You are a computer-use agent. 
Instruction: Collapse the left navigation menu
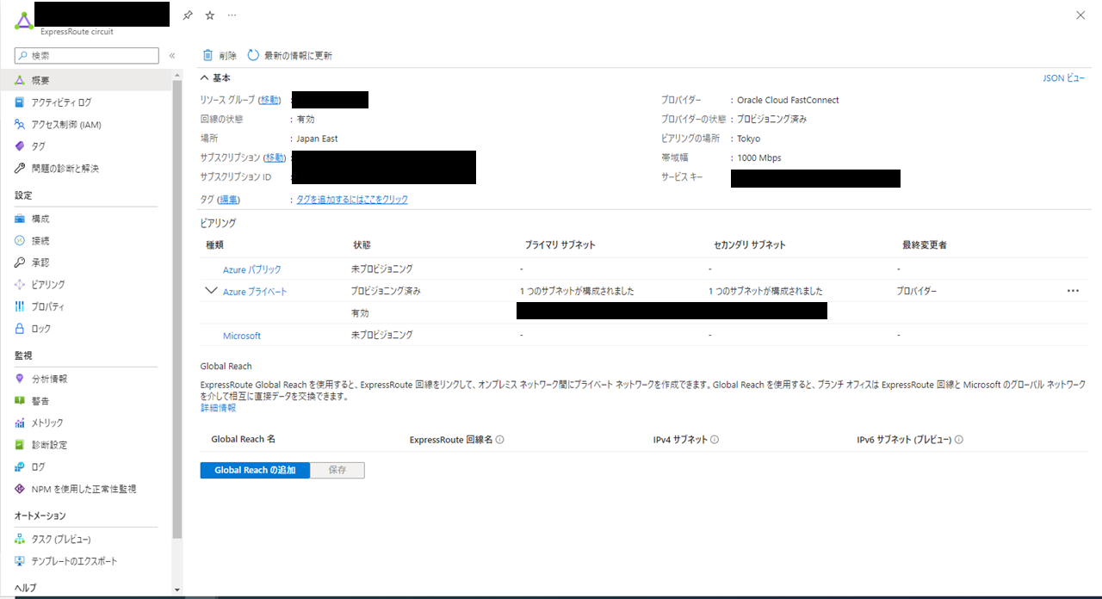pyautogui.click(x=172, y=55)
